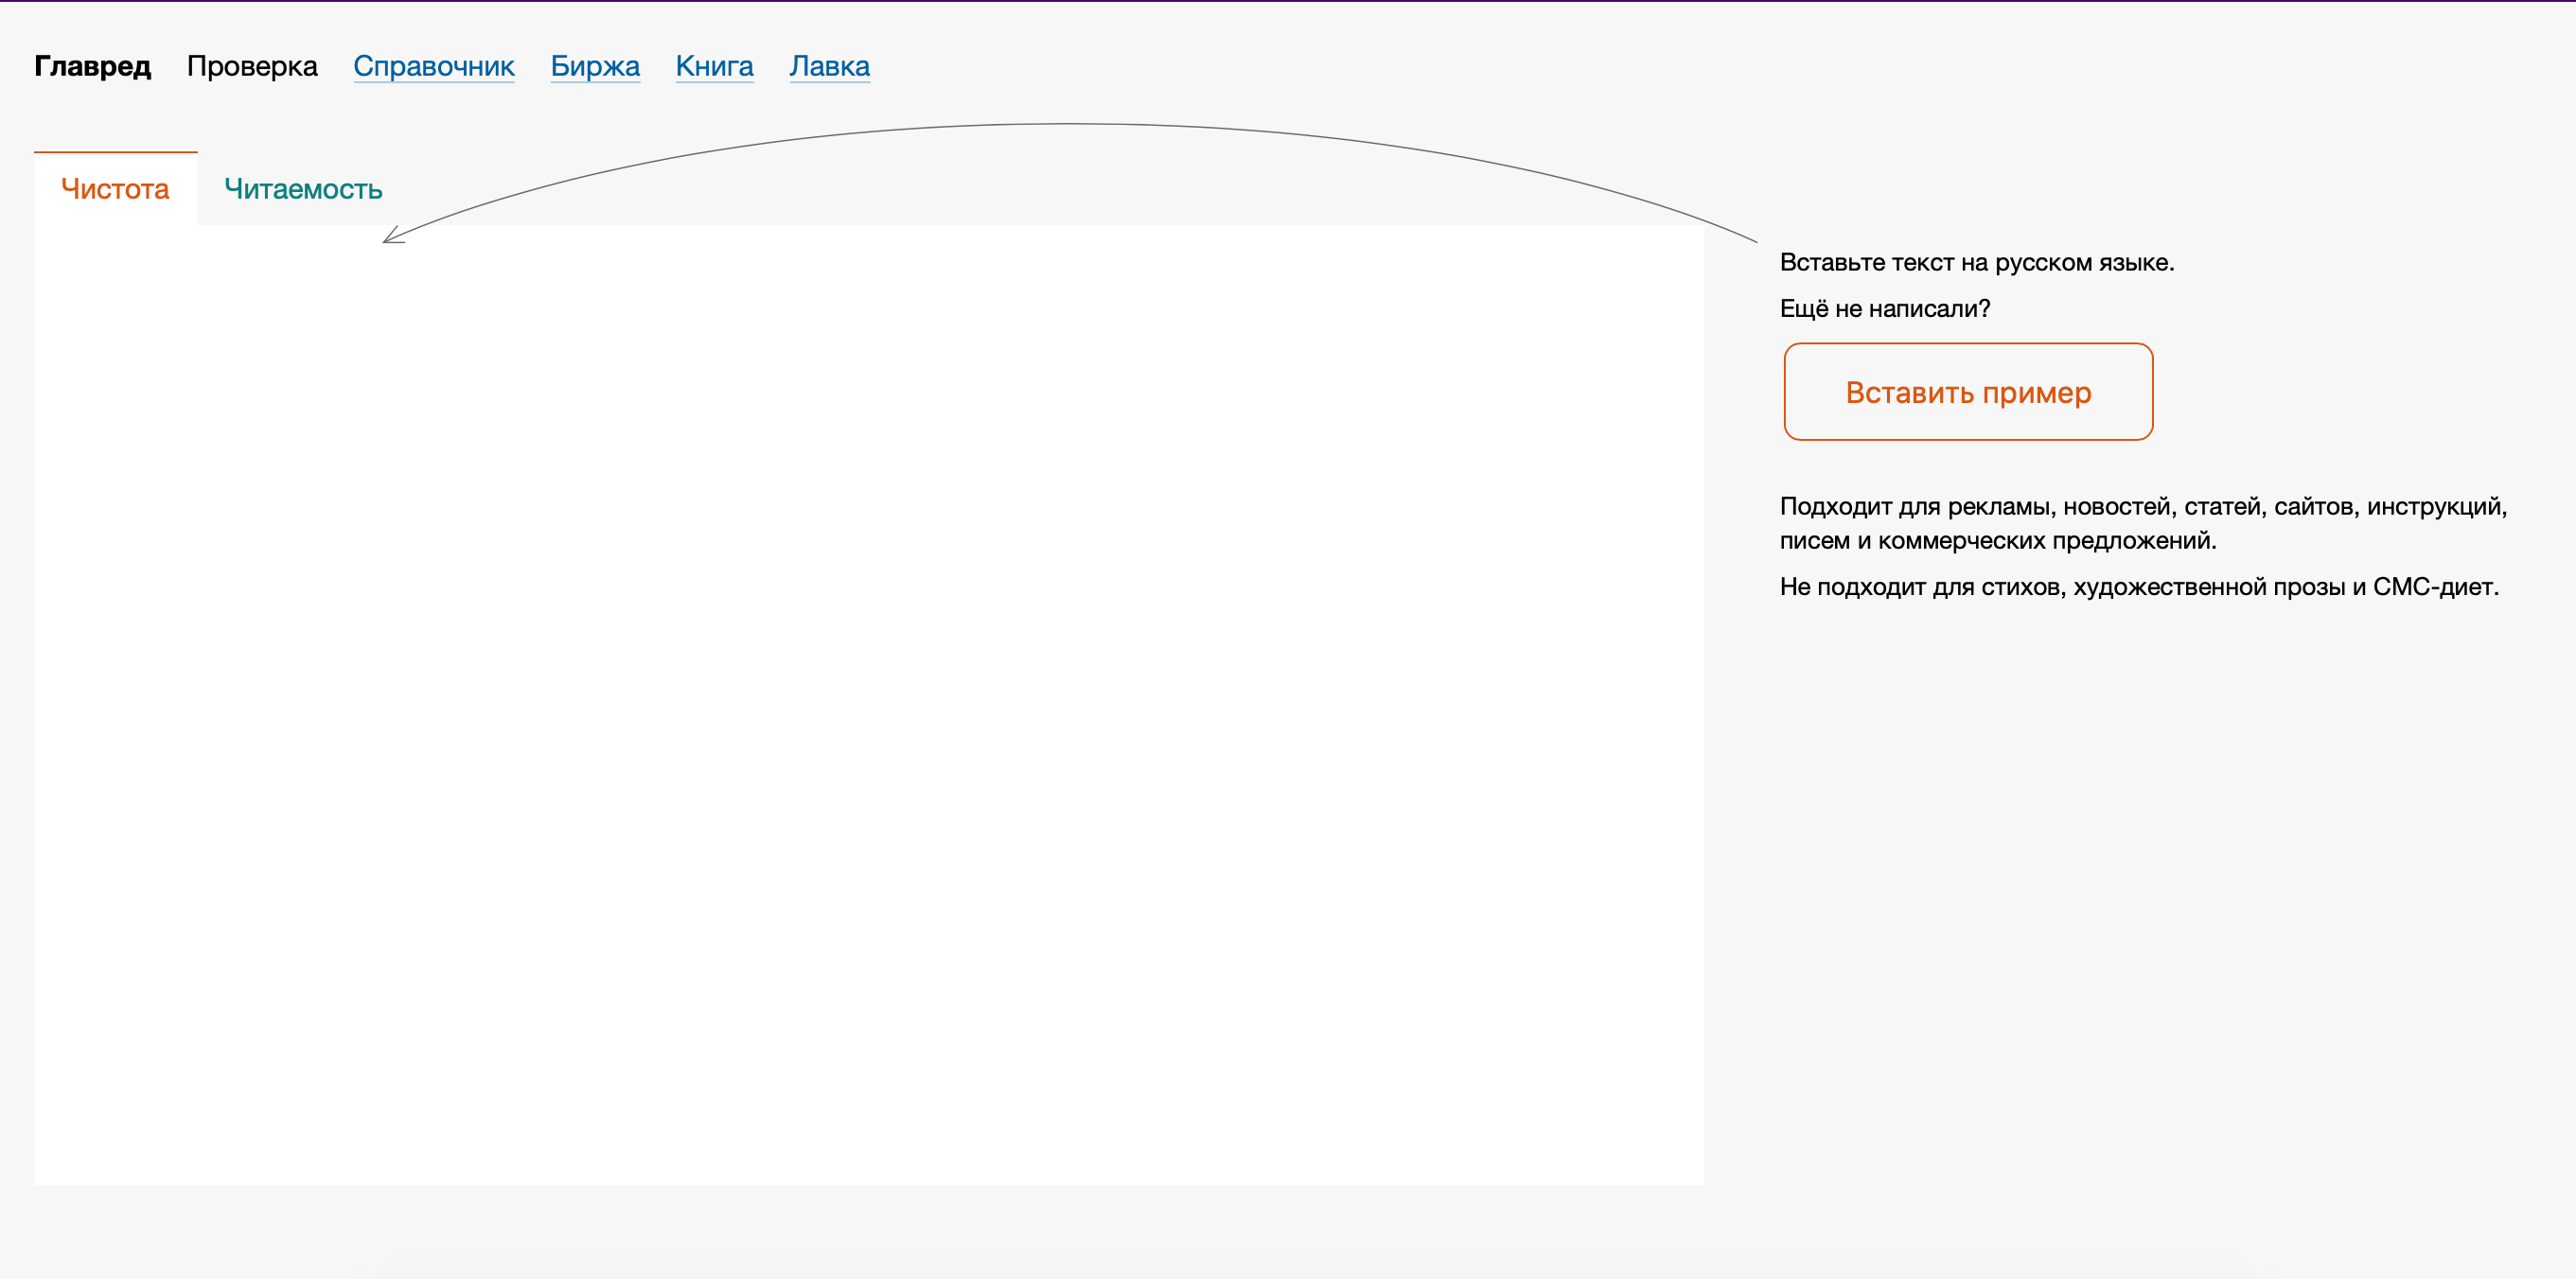The height and width of the screenshot is (1279, 2576).
Task: Click the phrase 'коммерческих предложений'
Action: pos(2046,541)
